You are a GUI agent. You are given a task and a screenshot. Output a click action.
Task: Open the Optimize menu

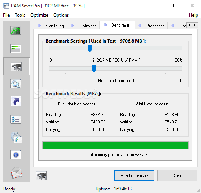click(x=39, y=15)
